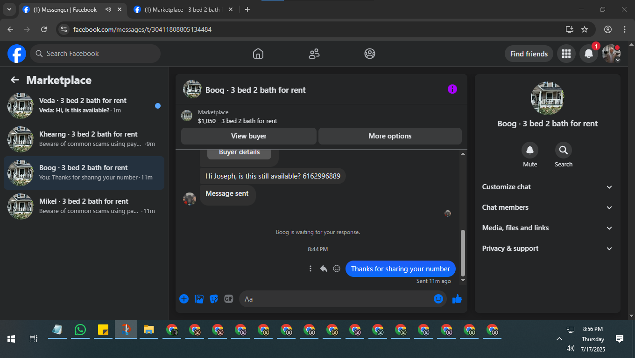Expand the Customize chat section
635x358 pixels.
click(x=548, y=187)
